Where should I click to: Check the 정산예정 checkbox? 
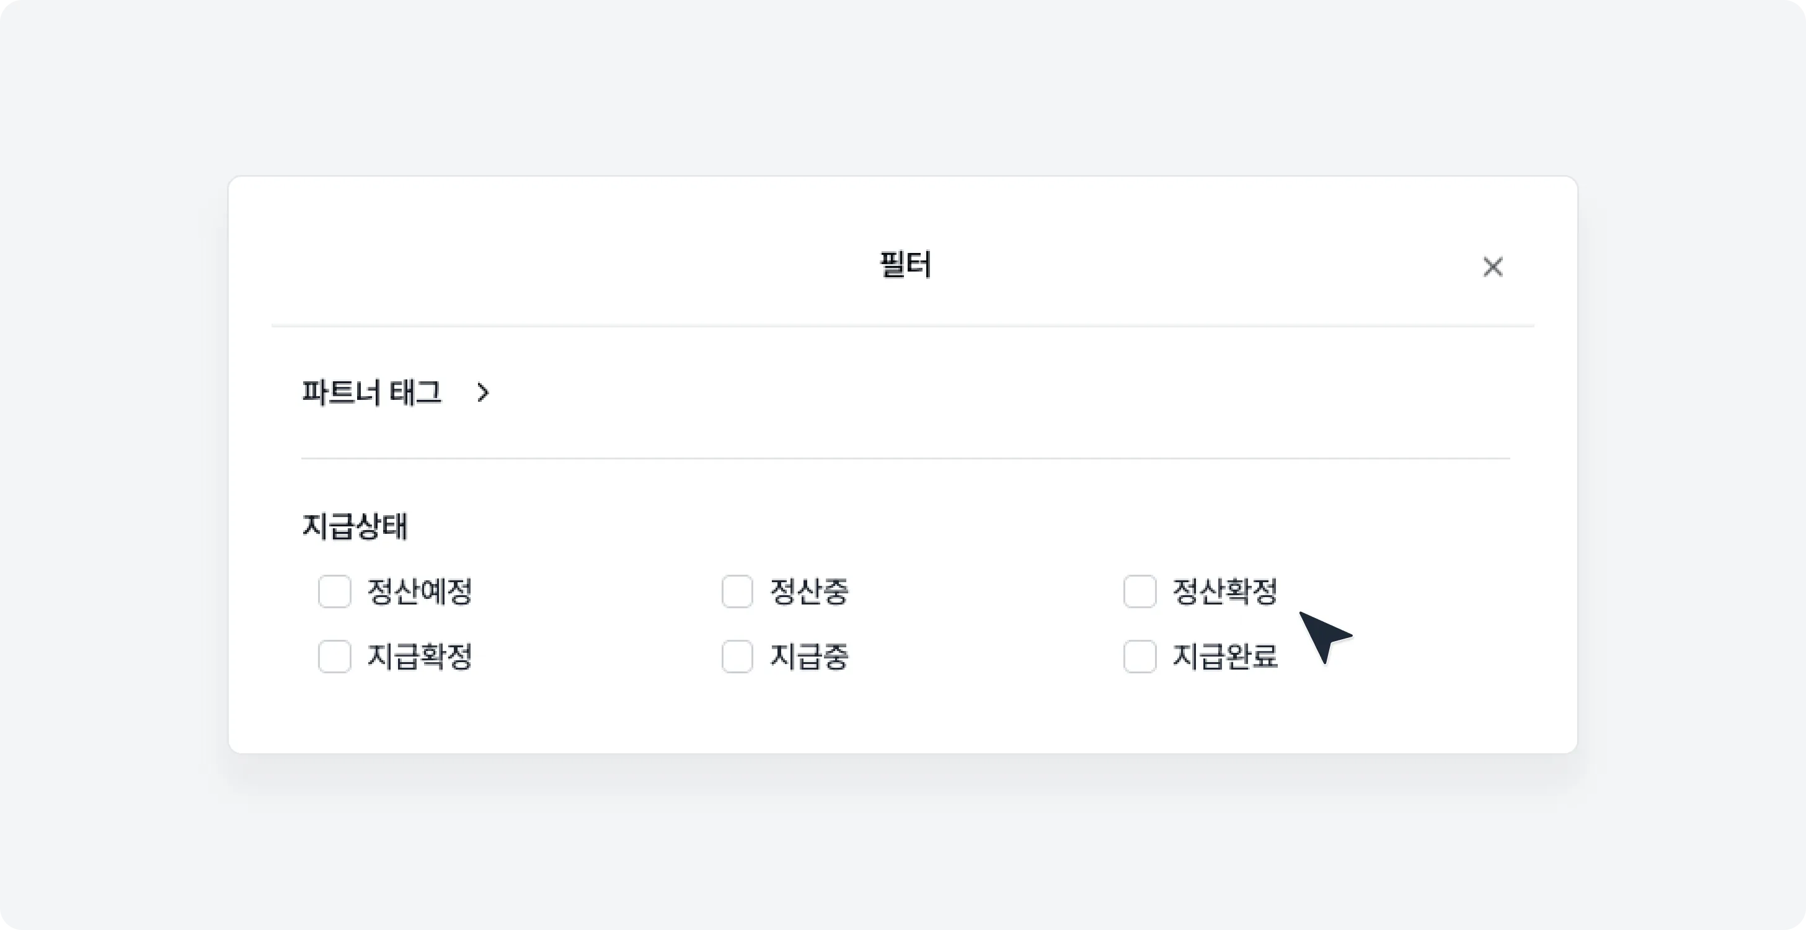(334, 592)
